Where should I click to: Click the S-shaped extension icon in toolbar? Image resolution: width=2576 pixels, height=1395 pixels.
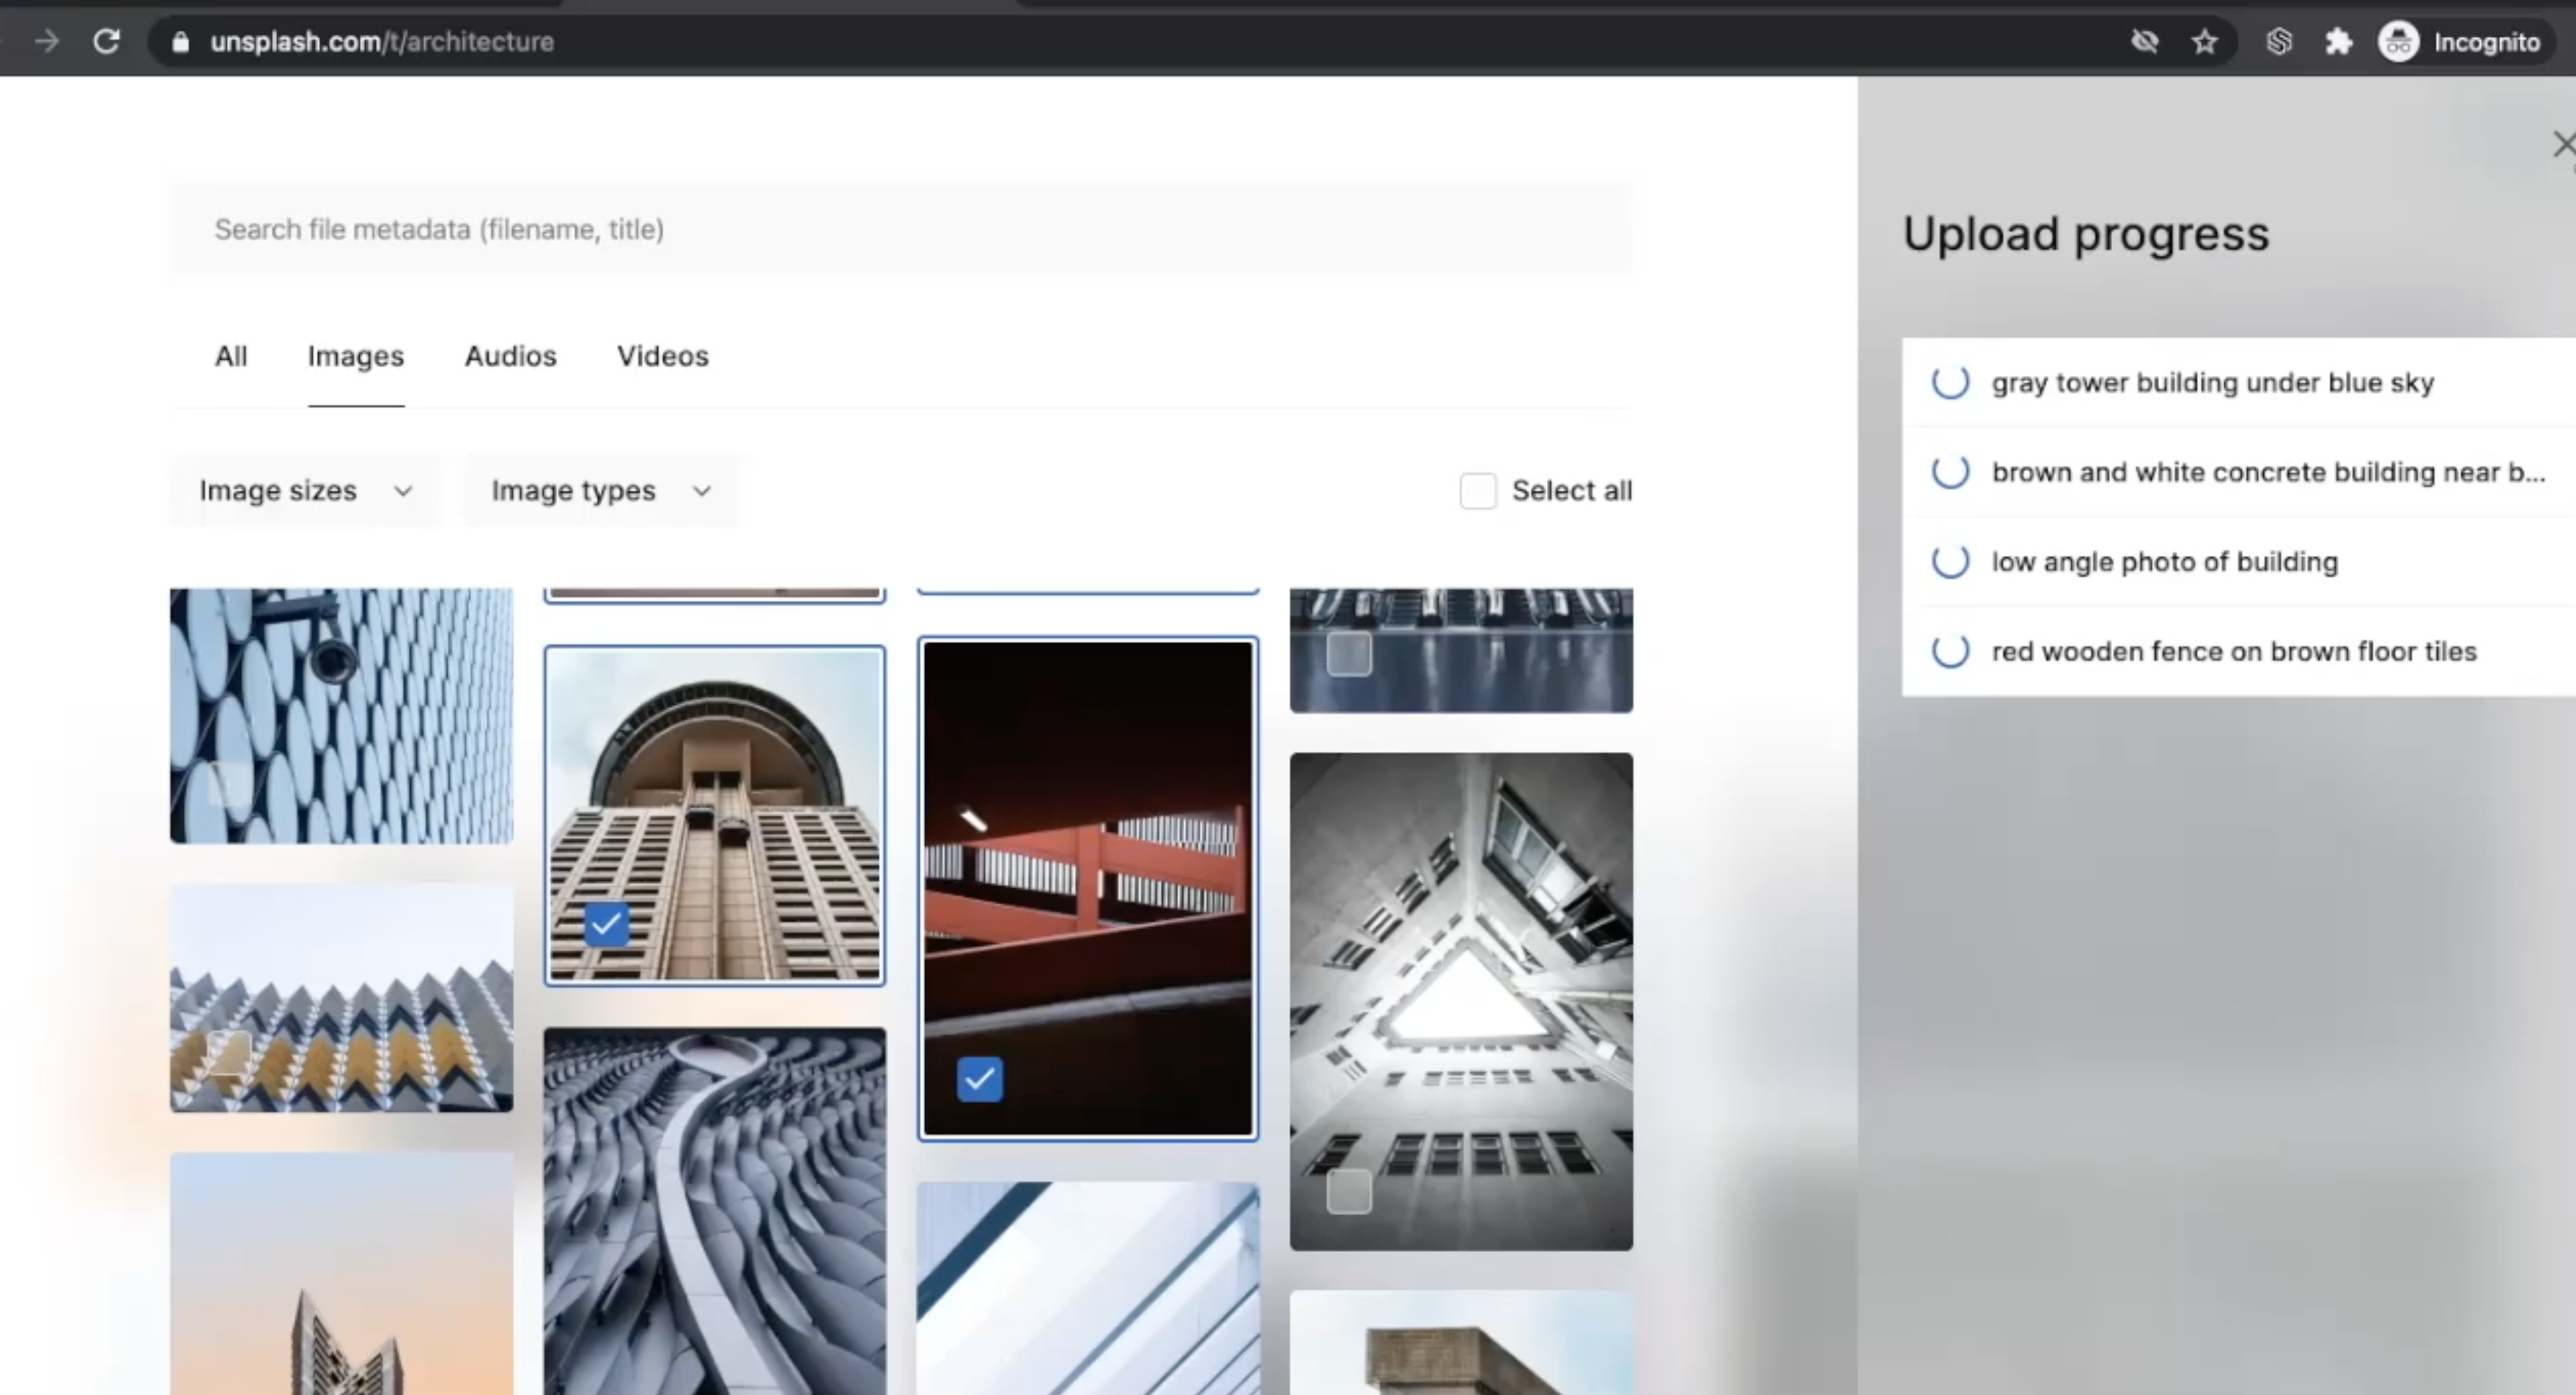pyautogui.click(x=2279, y=42)
